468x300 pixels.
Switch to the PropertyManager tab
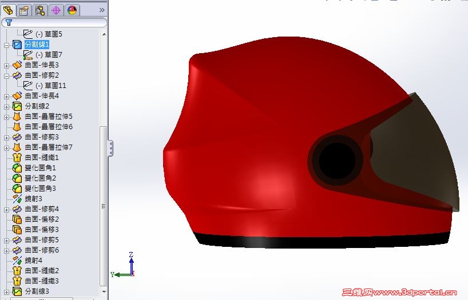(x=23, y=10)
